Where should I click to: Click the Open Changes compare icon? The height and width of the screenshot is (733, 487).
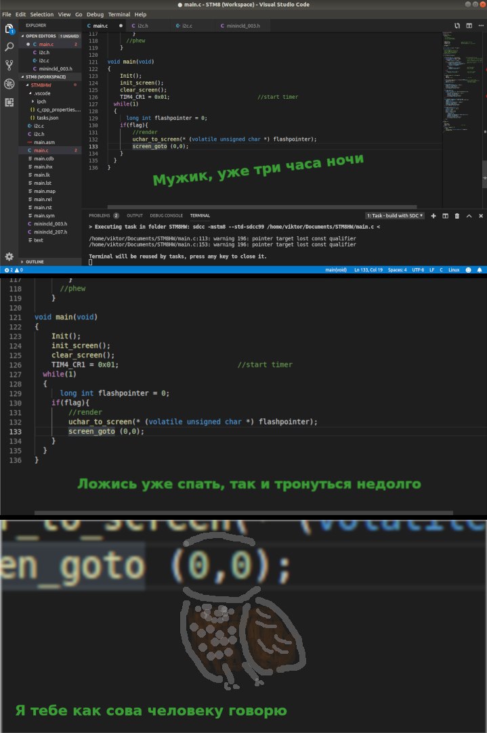coord(457,26)
